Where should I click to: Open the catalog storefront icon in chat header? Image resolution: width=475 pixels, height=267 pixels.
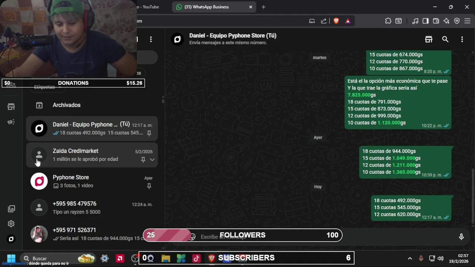click(429, 39)
